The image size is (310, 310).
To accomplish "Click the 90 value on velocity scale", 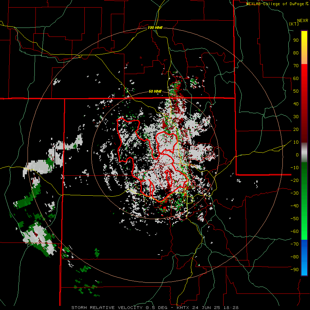I will point(296,40).
